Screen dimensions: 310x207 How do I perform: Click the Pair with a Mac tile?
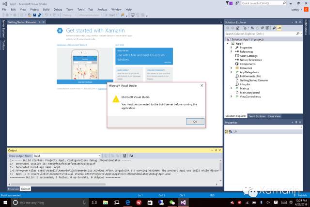pos(144,56)
